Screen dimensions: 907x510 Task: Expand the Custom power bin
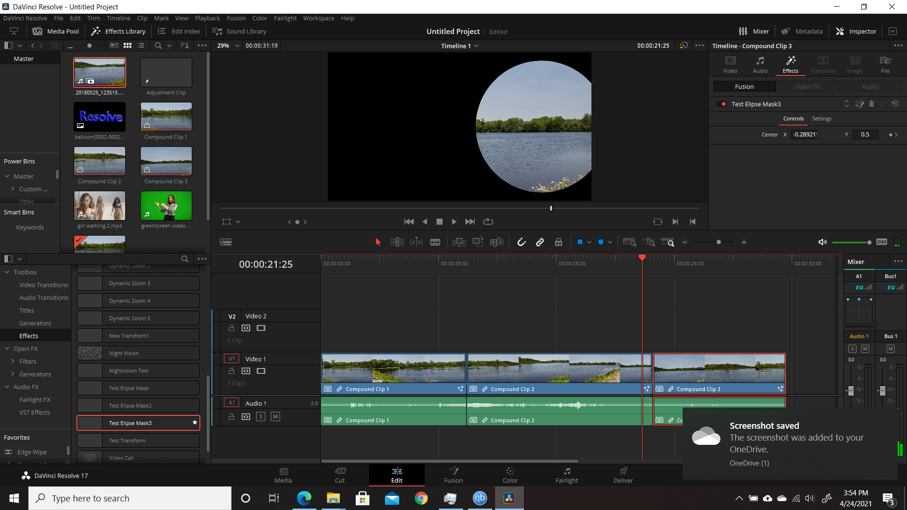[13, 189]
